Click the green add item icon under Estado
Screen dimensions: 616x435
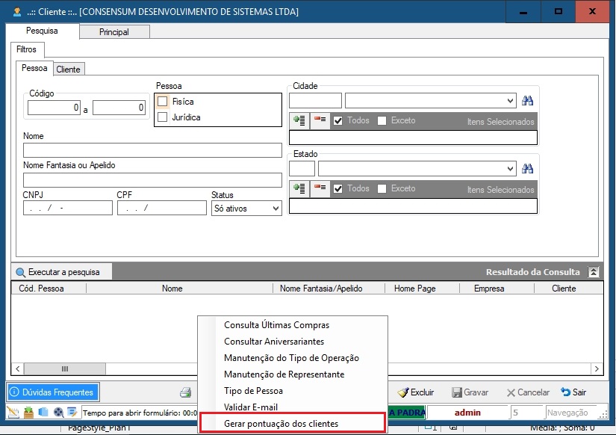(299, 189)
